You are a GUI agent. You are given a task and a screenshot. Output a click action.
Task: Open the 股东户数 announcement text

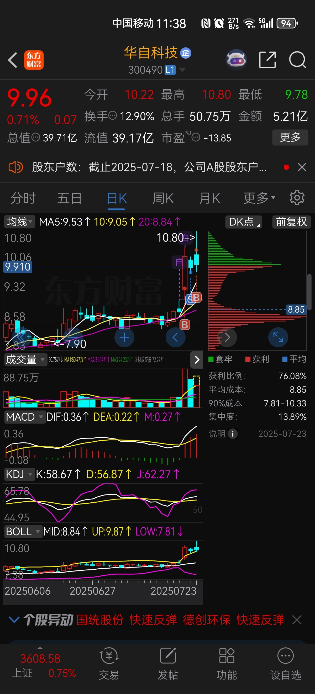149,167
